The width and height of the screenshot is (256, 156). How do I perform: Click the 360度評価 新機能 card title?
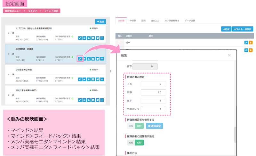pos(25,49)
